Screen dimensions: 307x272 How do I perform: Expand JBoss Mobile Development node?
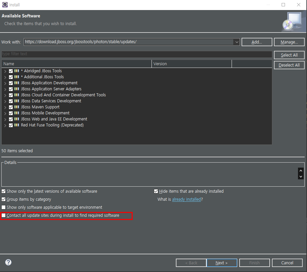5,113
